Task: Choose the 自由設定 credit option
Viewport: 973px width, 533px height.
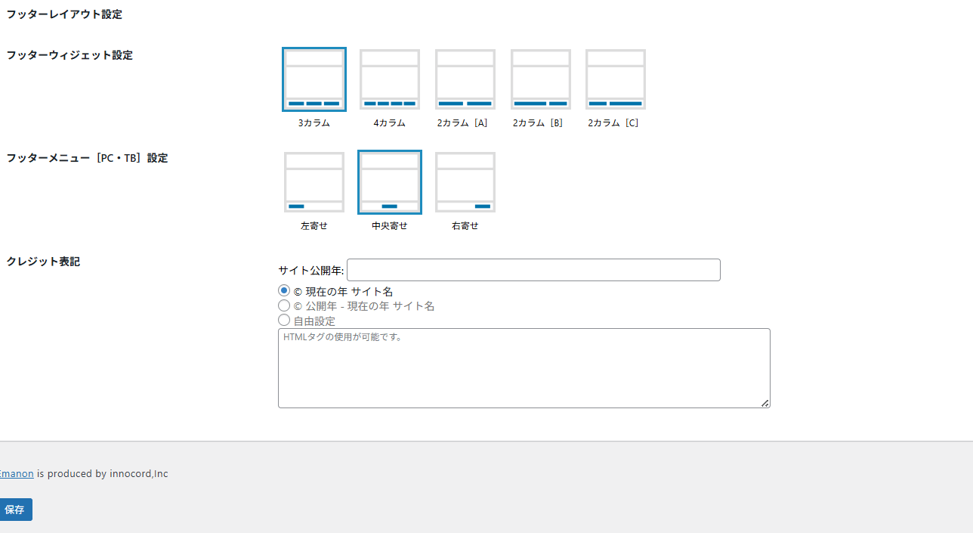Action: click(284, 319)
